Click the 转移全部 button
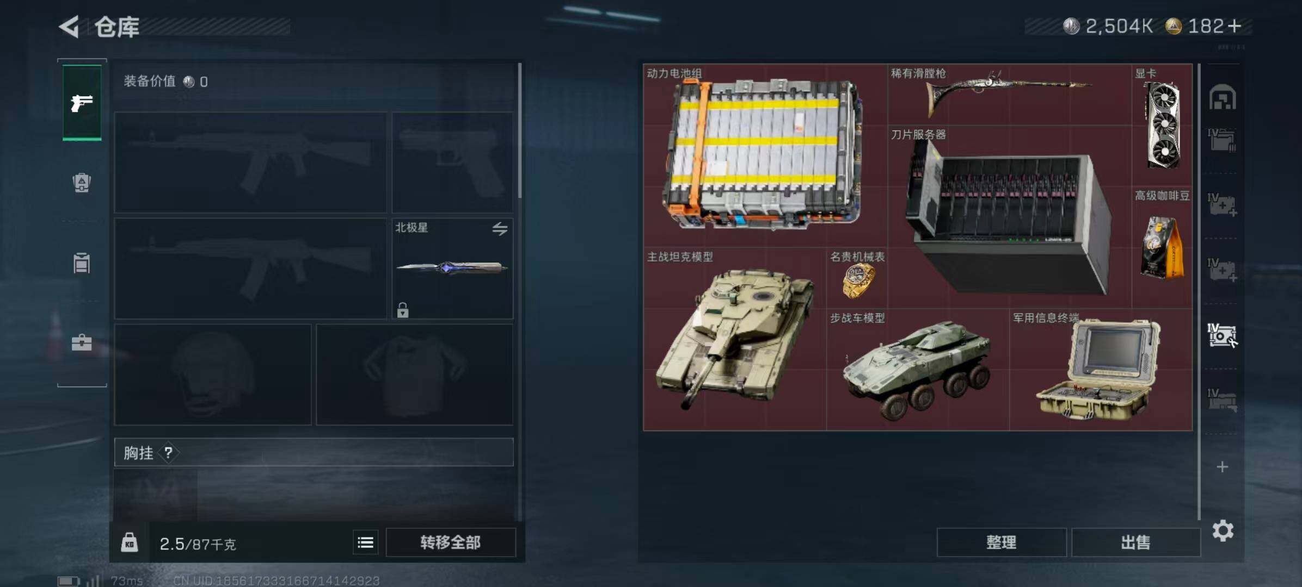 pyautogui.click(x=451, y=542)
